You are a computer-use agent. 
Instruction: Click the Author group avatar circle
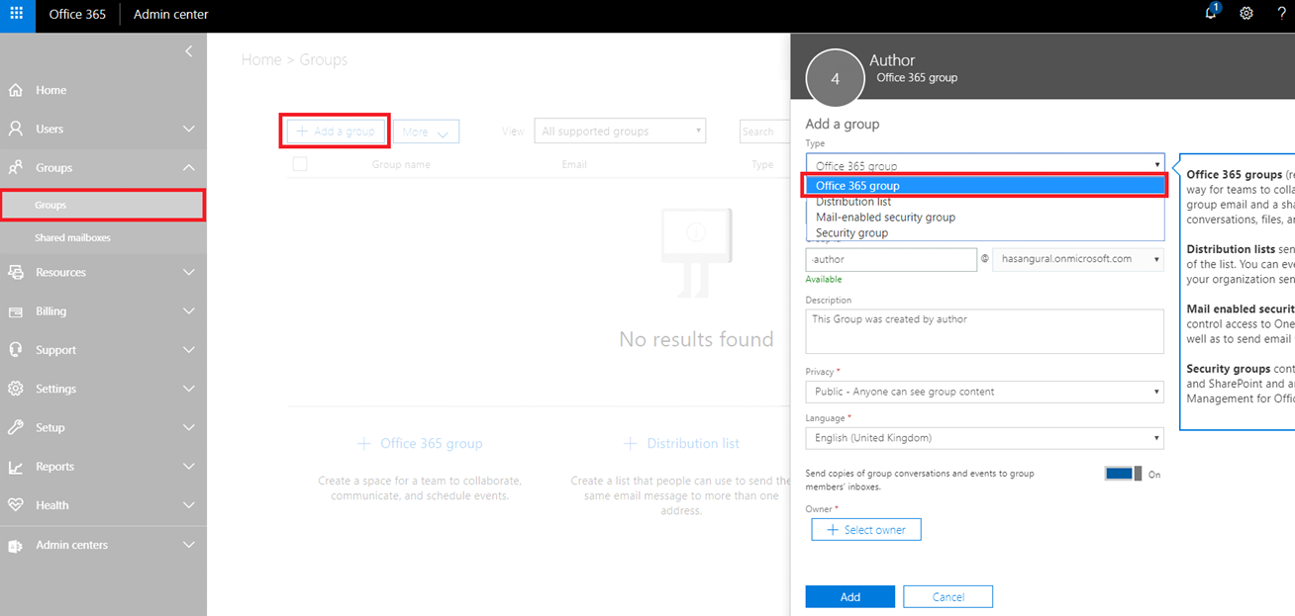point(836,76)
